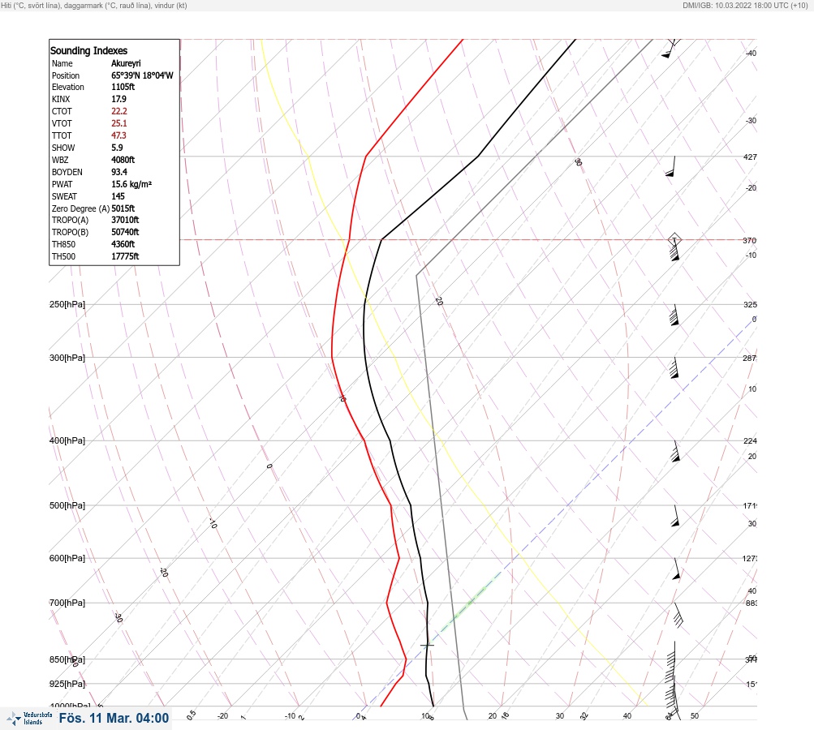Viewport: 814px width, 730px height.
Task: Click the -40 label on right axis
Action: pyautogui.click(x=751, y=54)
